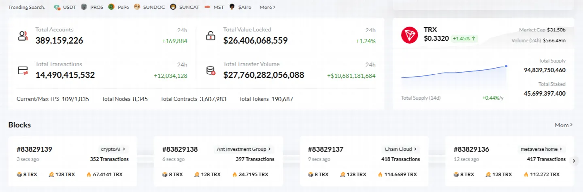The width and height of the screenshot is (583, 192).
Task: Click the flame icon next to 34.7195 TRX
Action: pos(234,175)
